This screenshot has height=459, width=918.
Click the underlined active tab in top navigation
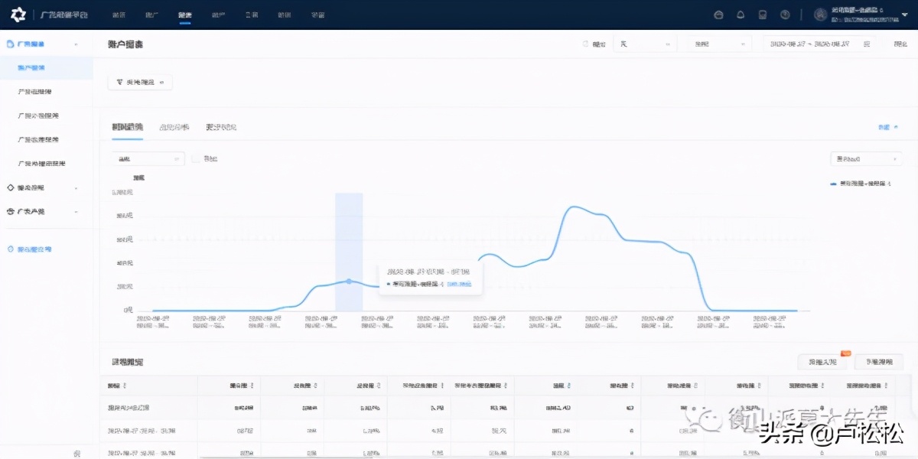tap(184, 15)
